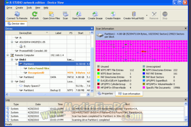Screen dimensions: 191x127
Task: Open Drive Files from toolbar
Action: [51, 15]
